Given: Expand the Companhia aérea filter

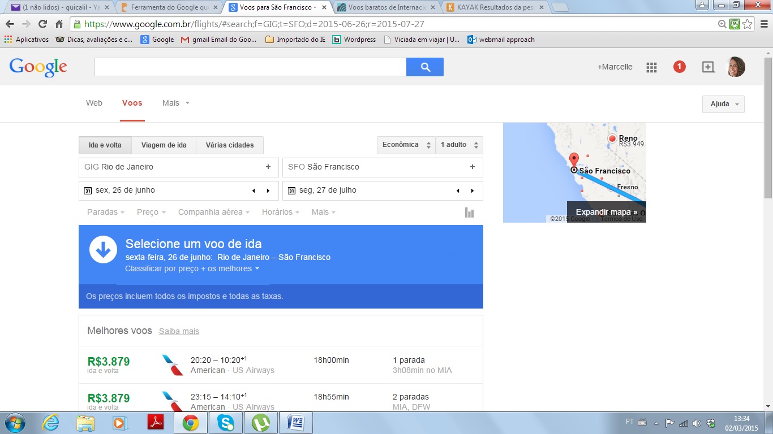Looking at the screenshot, I should pos(214,212).
